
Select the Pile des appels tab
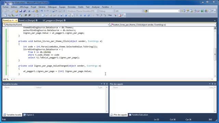[x=119, y=115]
